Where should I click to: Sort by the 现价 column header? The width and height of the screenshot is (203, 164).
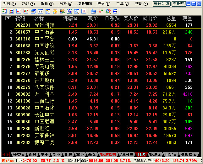click(93, 19)
